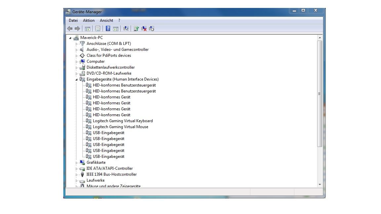Toggle the action pane toolbar icon

point(116,29)
